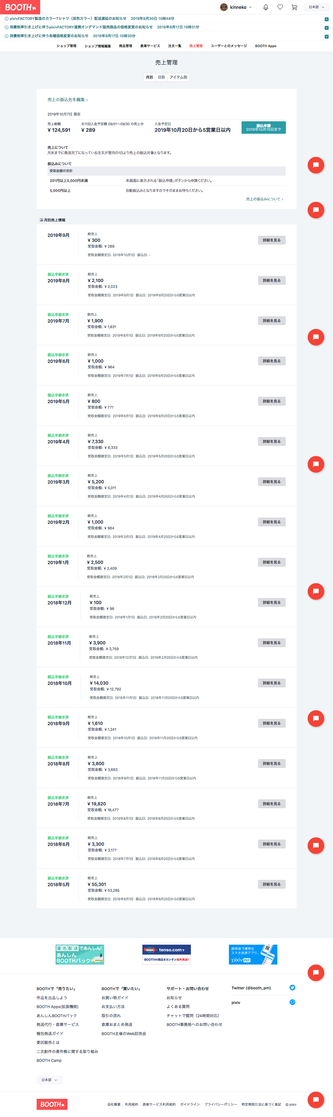Select the 月別 sales view
The image size is (333, 1117).
click(x=149, y=77)
